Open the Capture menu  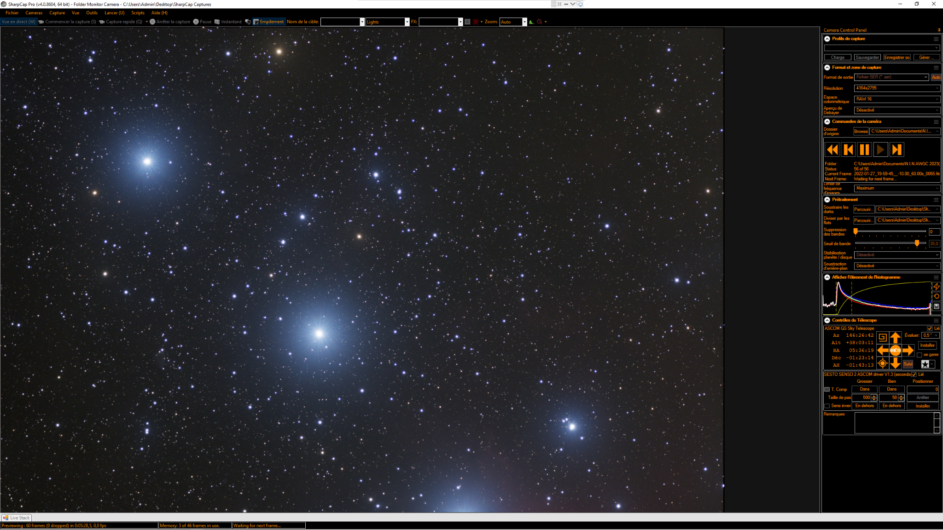57,13
